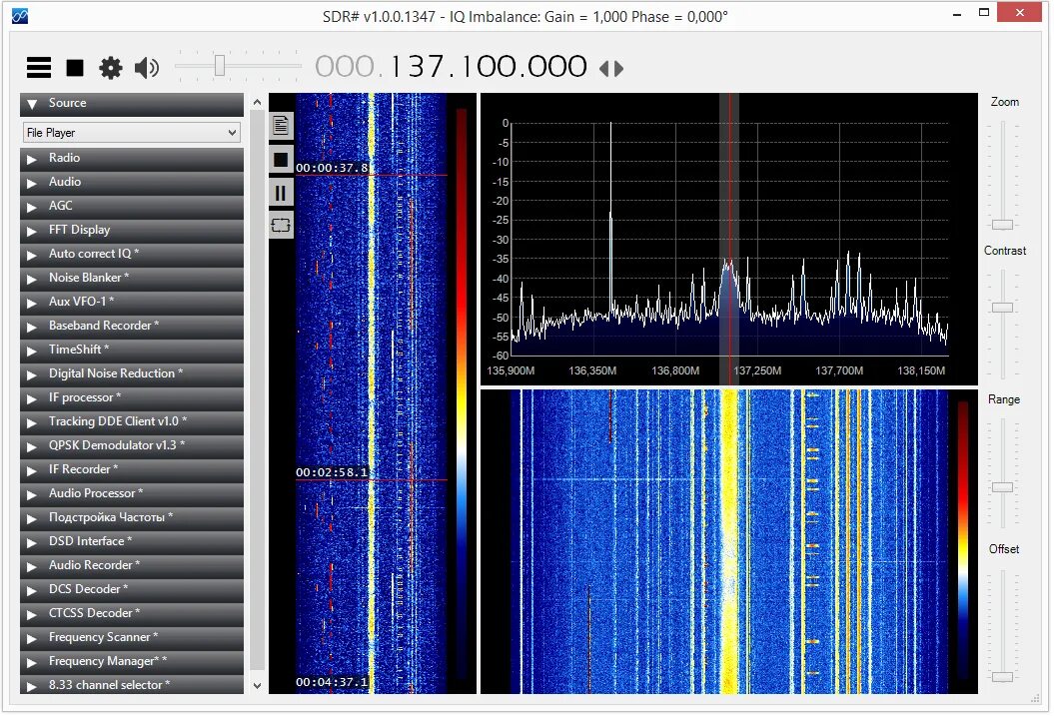Expand the IF processor panel
This screenshot has width=1054, height=716.
tap(132, 398)
